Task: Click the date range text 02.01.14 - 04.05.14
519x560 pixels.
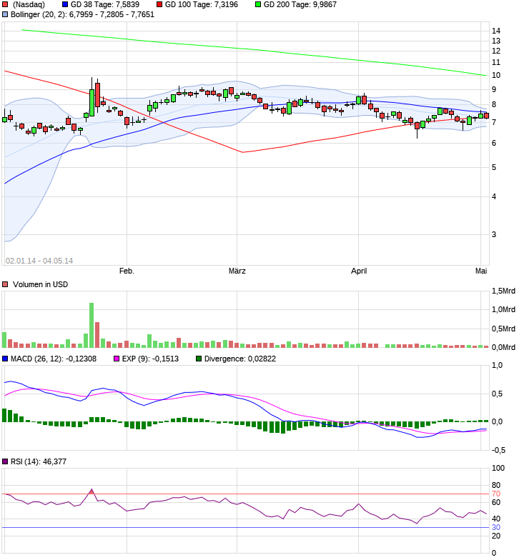Action: pos(39,261)
